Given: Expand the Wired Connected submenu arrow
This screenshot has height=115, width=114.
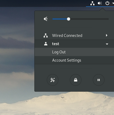Looking at the screenshot, I should pyautogui.click(x=107, y=35).
